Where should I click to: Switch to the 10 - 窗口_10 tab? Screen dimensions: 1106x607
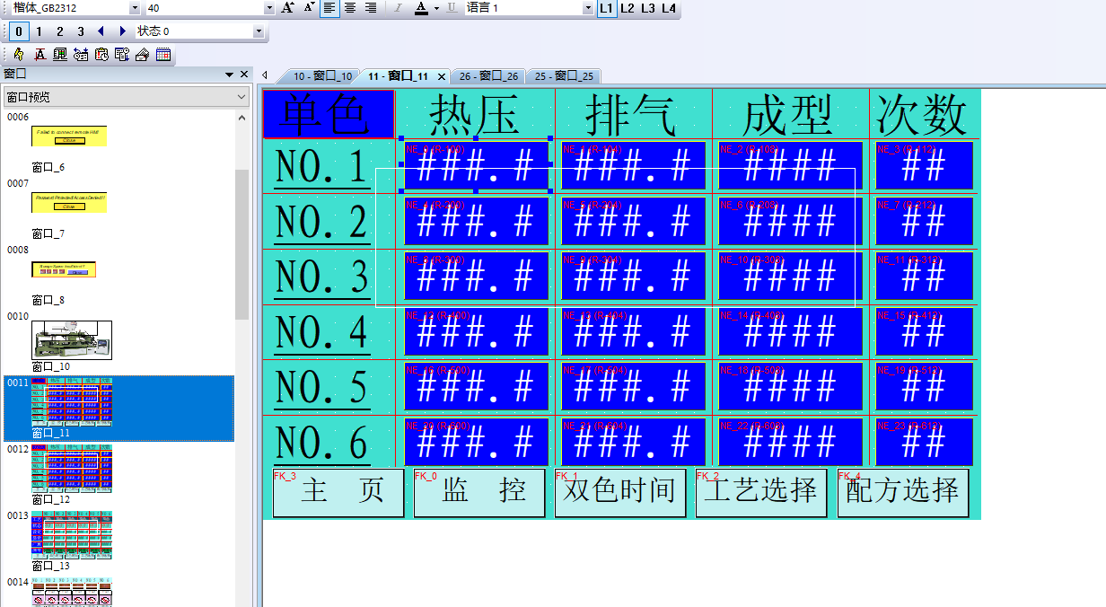tap(321, 76)
